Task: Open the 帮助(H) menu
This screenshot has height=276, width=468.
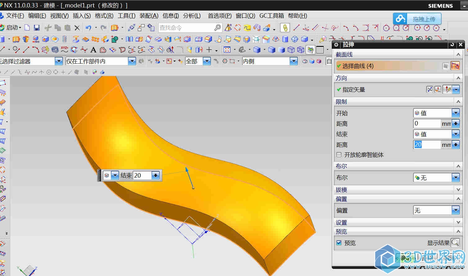Action: click(297, 16)
